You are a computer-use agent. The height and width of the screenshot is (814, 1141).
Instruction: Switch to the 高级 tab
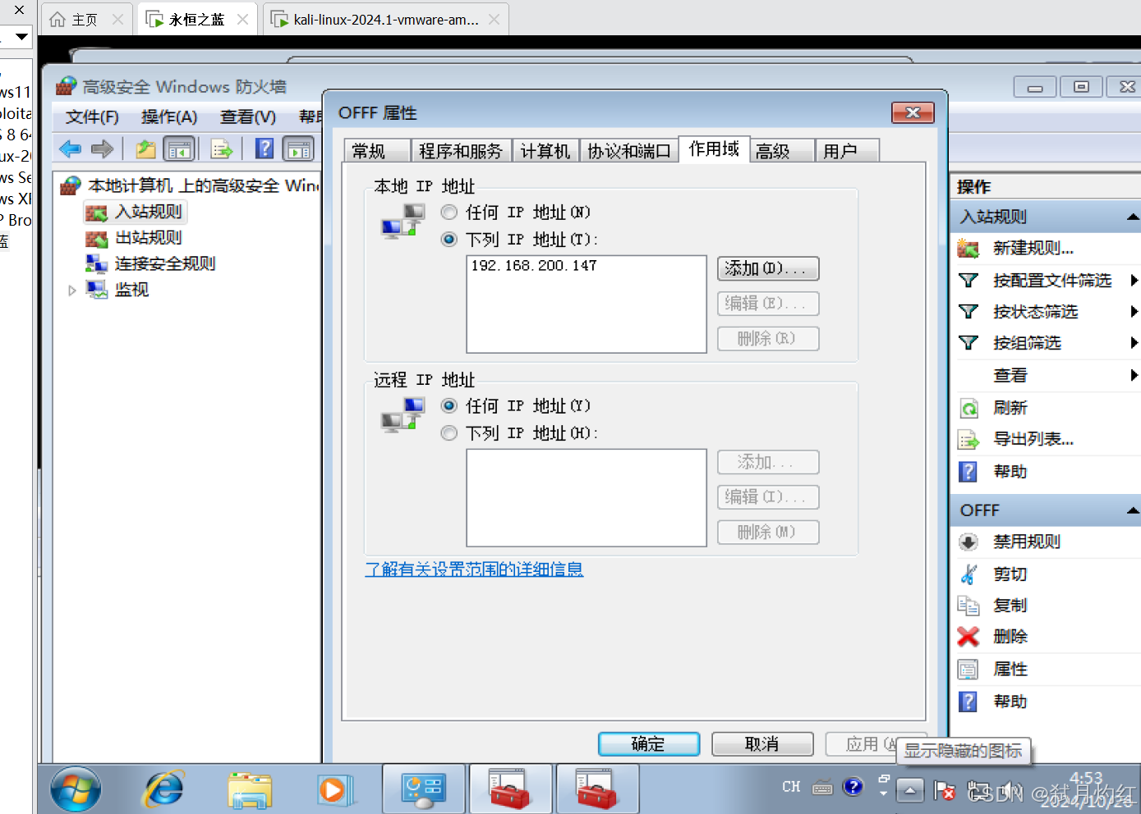[x=781, y=151]
